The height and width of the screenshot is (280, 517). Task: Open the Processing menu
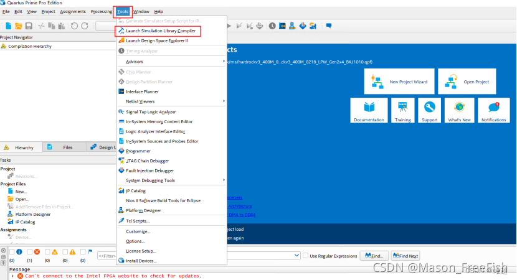tap(102, 12)
